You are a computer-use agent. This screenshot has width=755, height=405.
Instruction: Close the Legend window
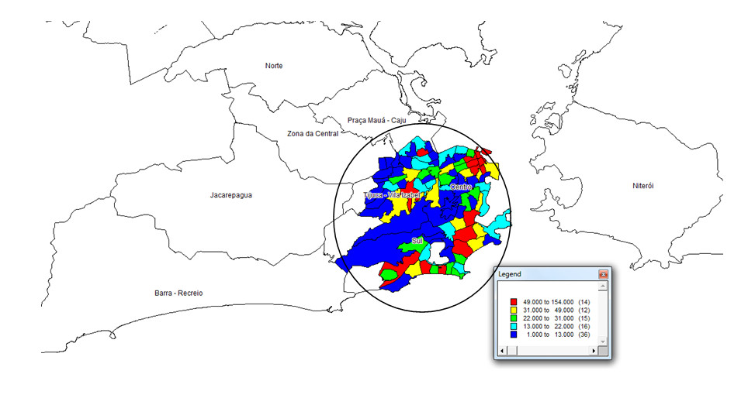click(603, 275)
